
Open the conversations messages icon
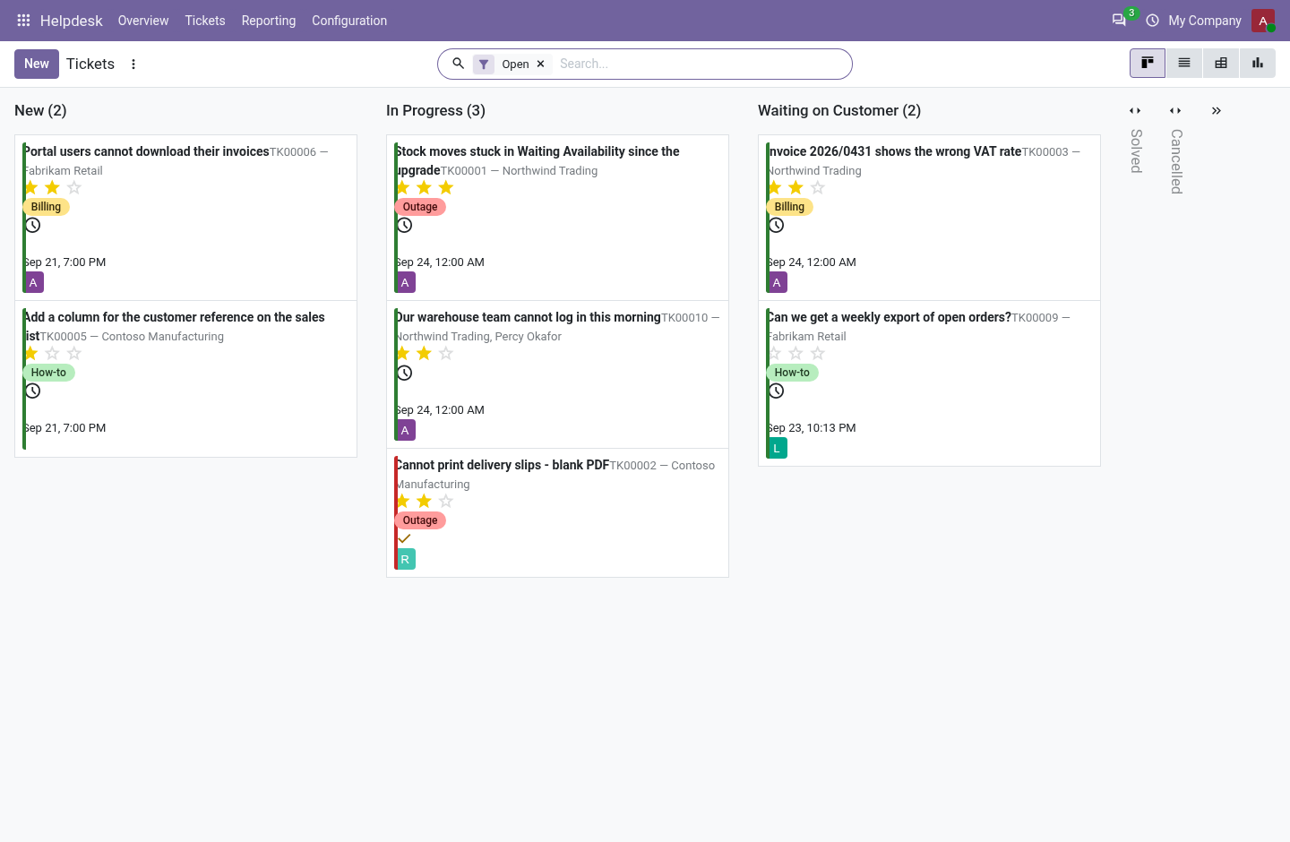point(1119,20)
